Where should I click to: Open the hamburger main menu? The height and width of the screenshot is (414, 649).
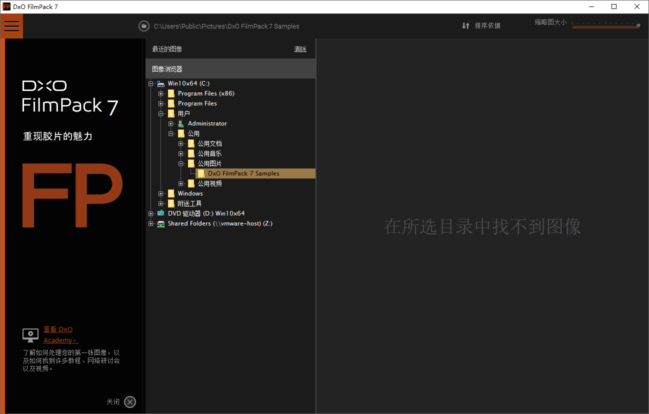pos(11,26)
